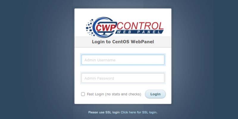
Task: Click the blue WEB PANEL banner
Action: [139, 32]
